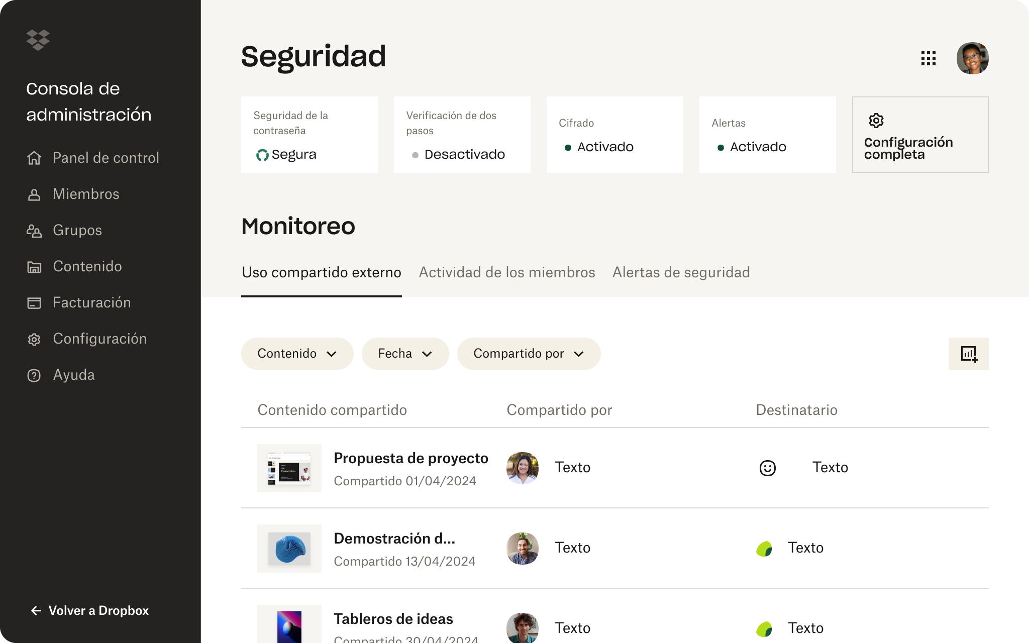Click the Propuesta de proyecto title
Screen dimensions: 1029x643
coord(411,458)
